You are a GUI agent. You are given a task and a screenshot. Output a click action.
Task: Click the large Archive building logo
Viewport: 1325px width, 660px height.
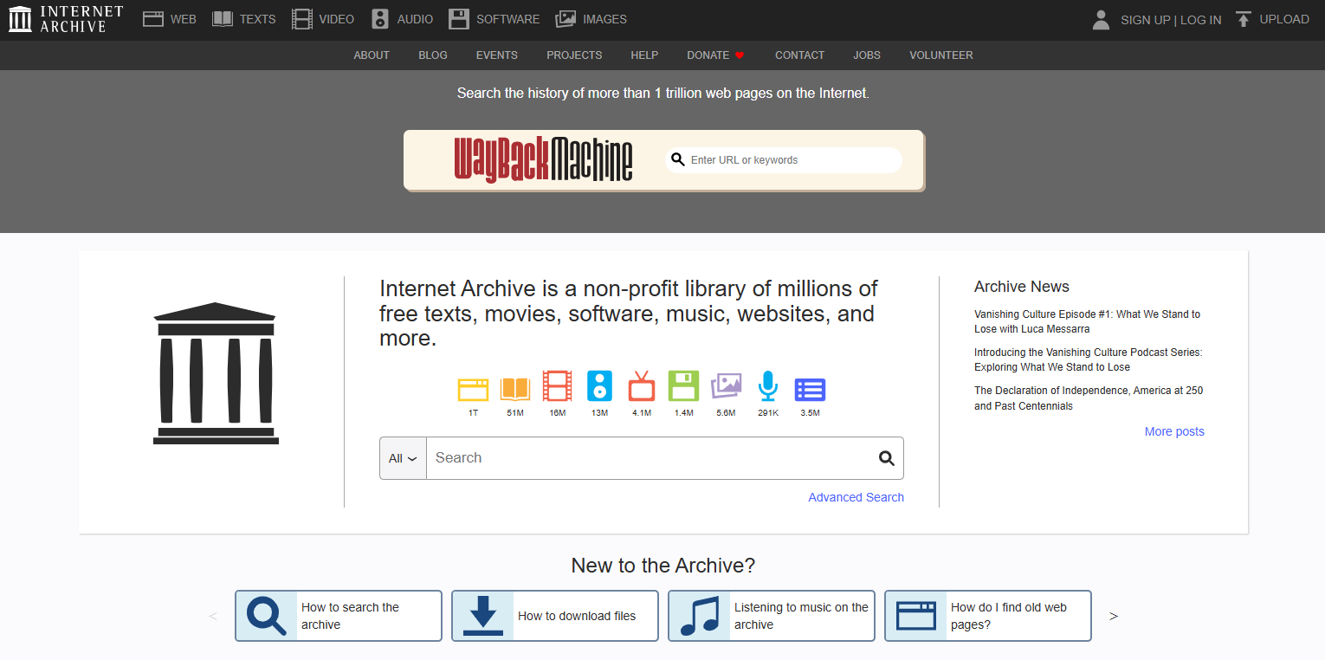point(216,373)
